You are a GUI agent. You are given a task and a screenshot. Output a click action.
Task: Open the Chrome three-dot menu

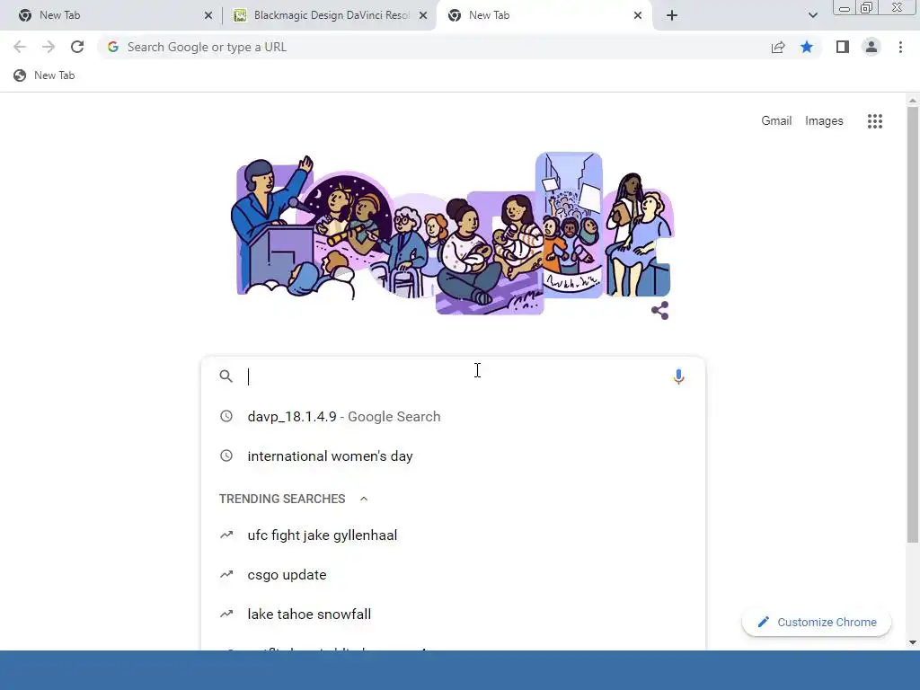[900, 47]
